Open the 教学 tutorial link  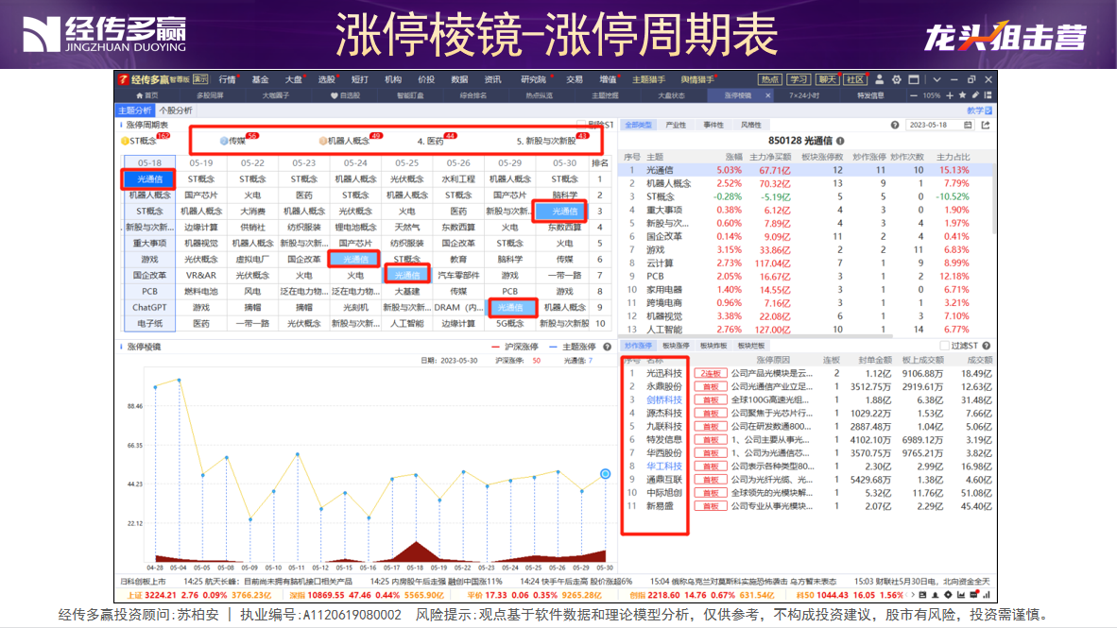pyautogui.click(x=979, y=110)
